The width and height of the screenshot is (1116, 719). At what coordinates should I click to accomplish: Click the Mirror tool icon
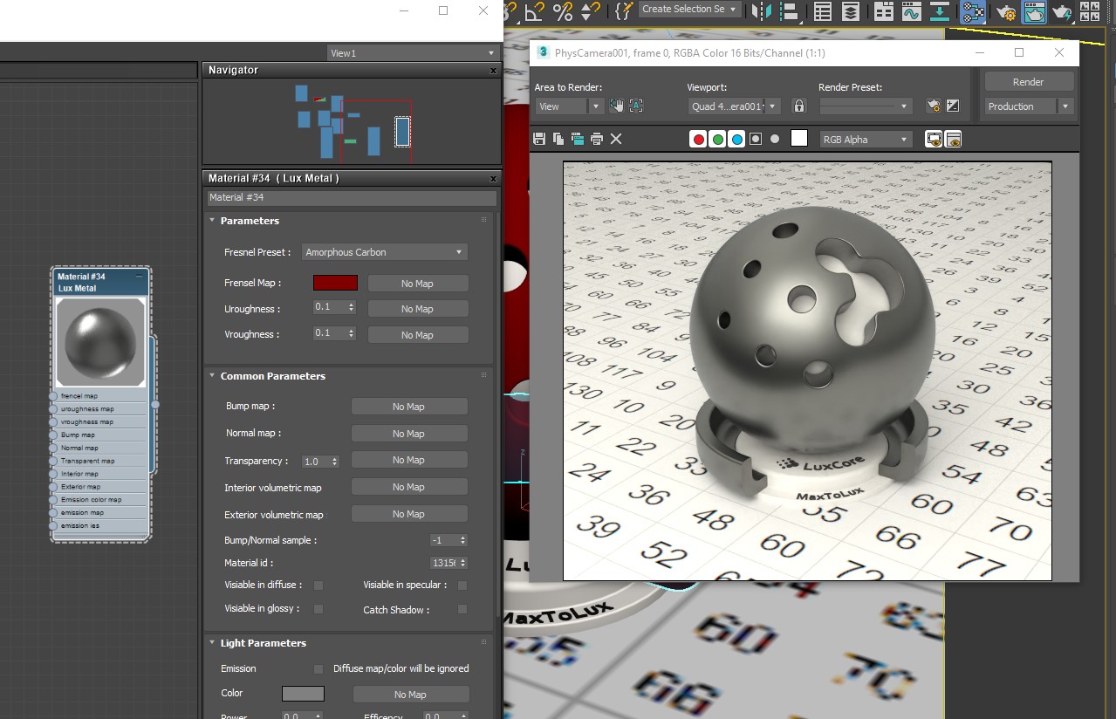761,11
